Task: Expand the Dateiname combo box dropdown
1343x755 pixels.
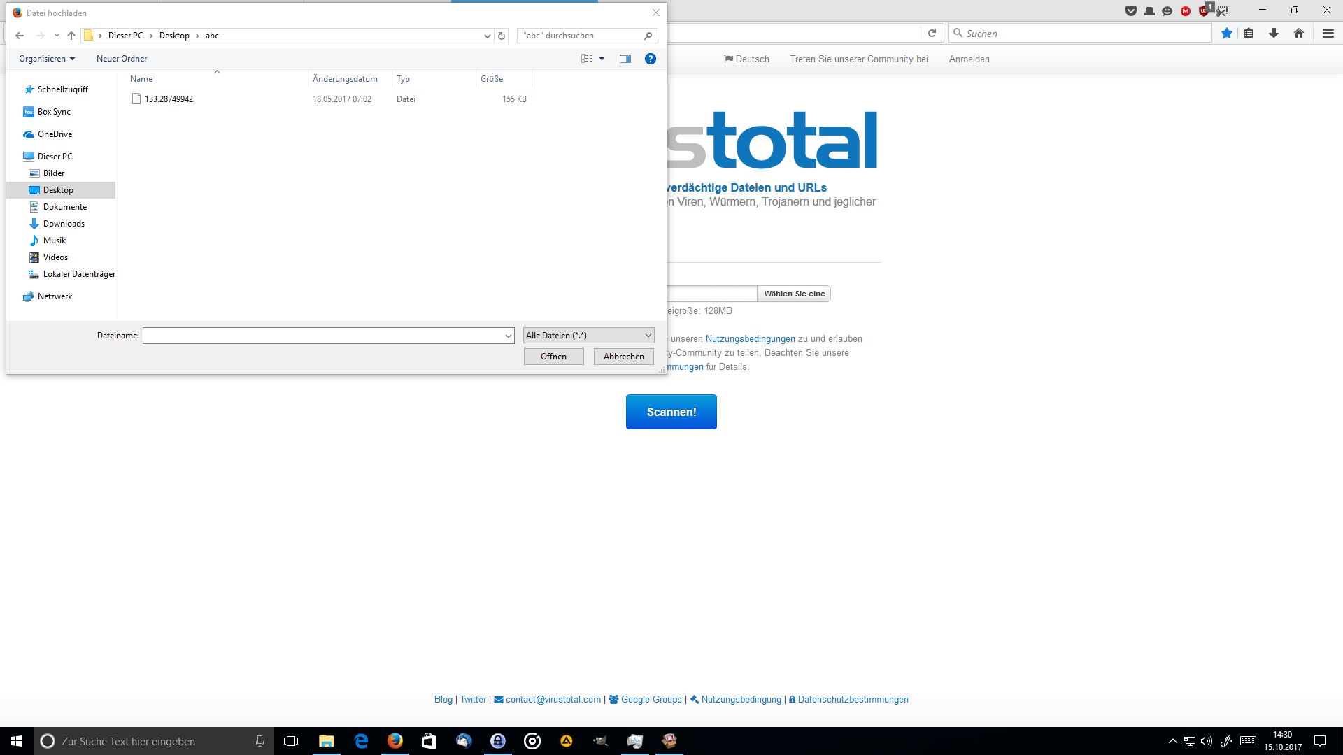Action: (509, 336)
